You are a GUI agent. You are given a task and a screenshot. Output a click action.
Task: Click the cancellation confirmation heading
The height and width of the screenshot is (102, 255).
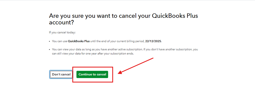pos(123,19)
